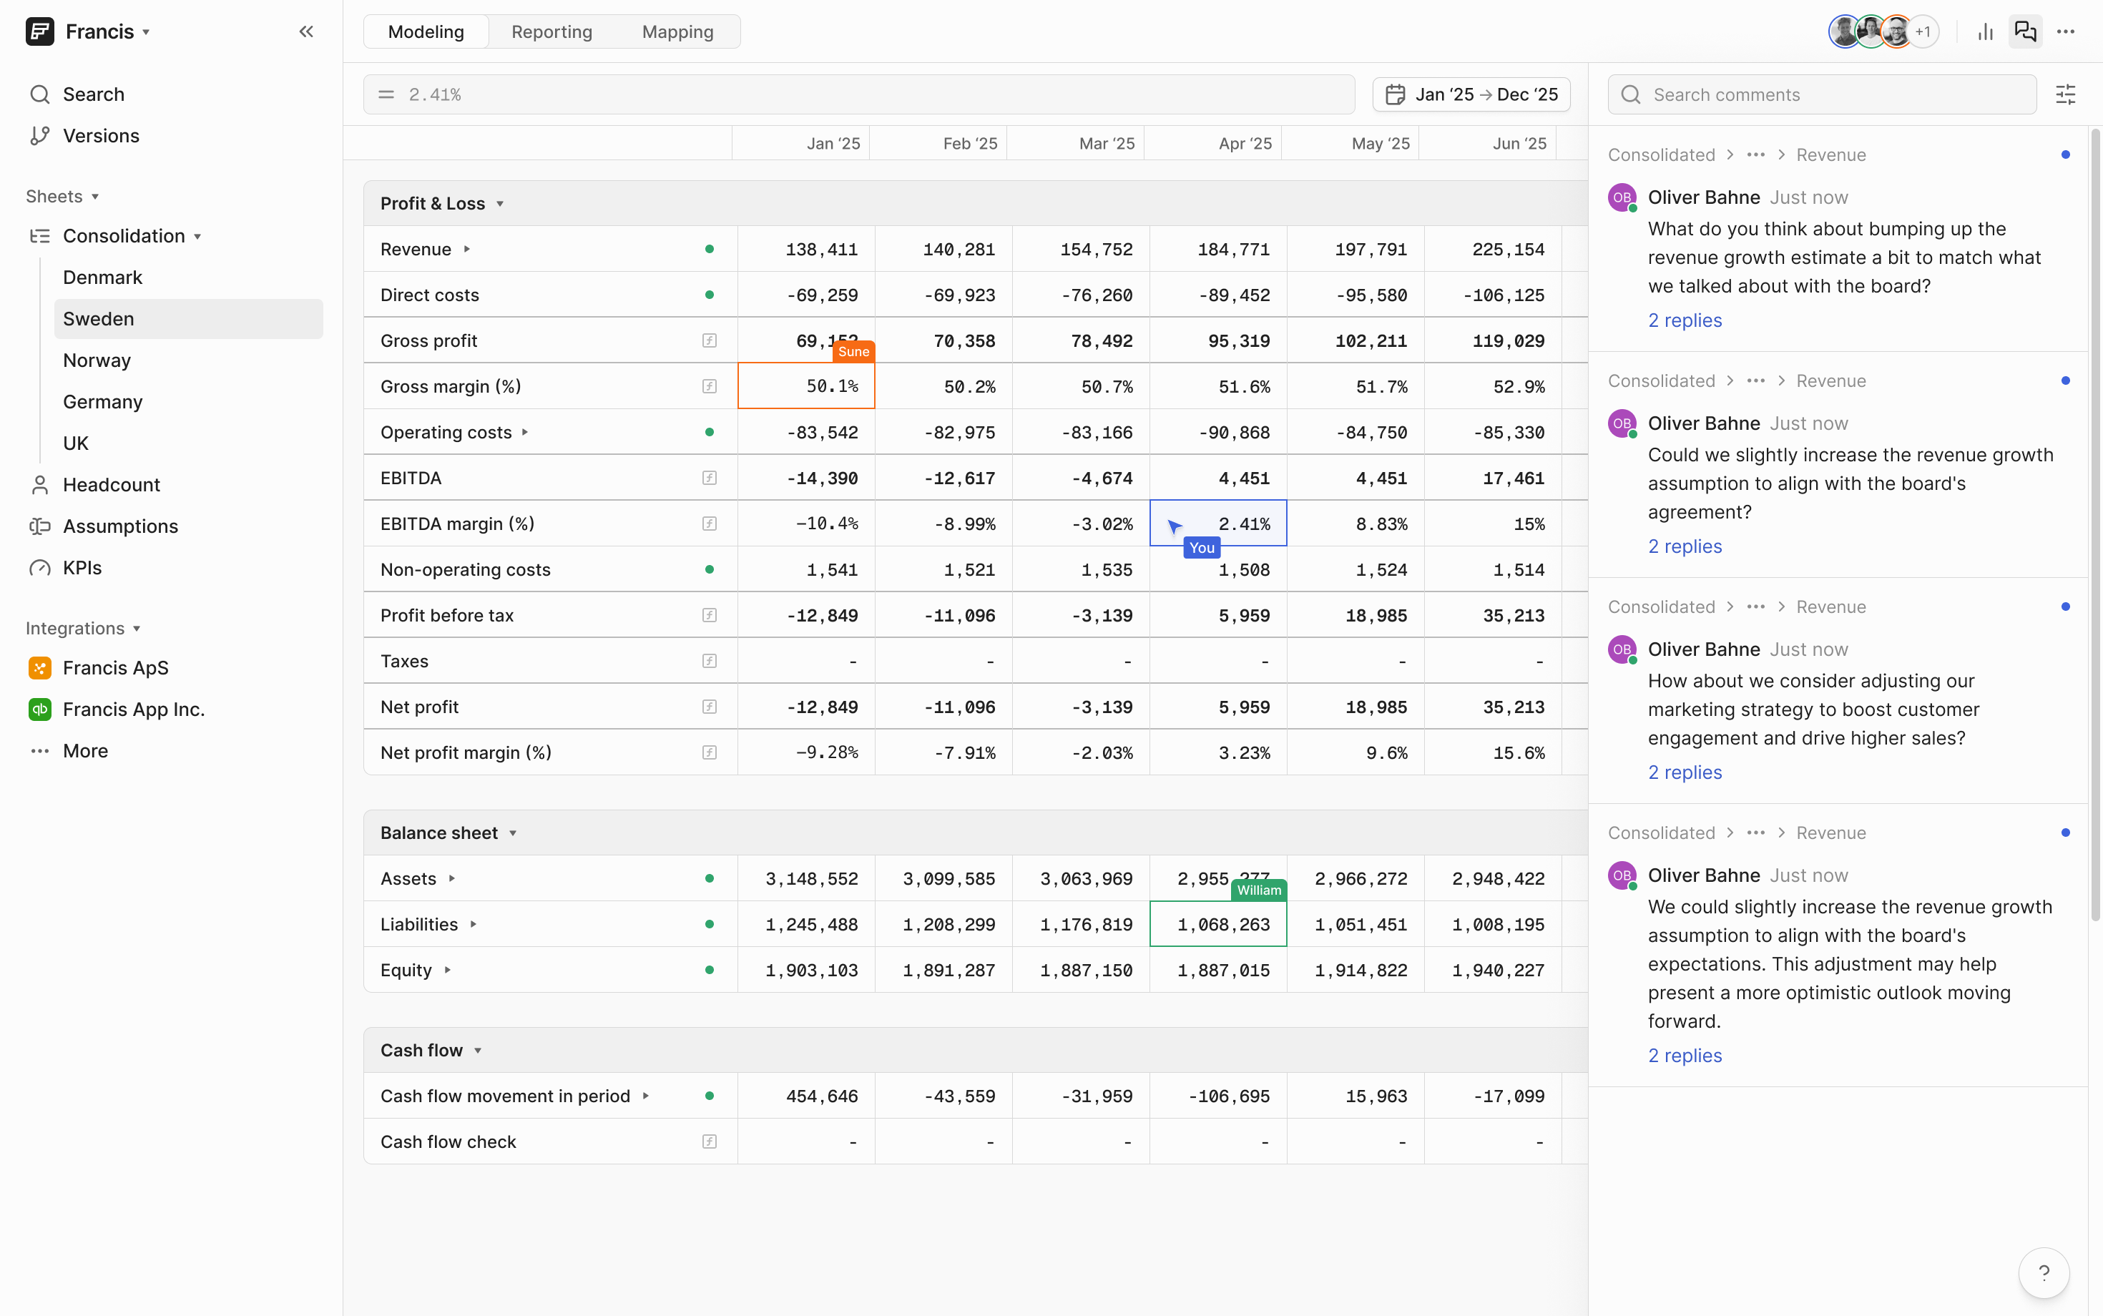Click the comment filter settings icon

click(x=2066, y=94)
